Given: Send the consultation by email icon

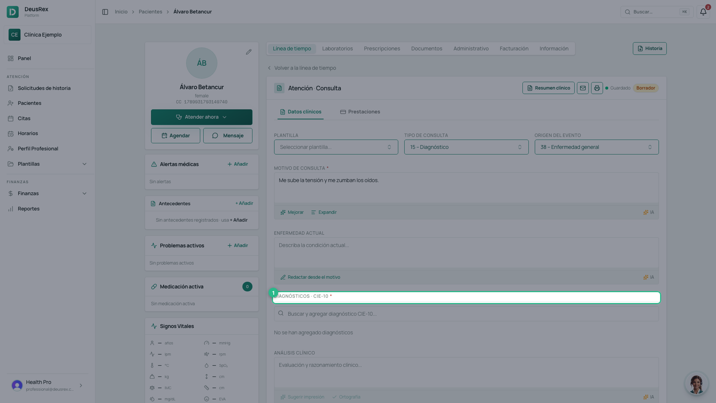Looking at the screenshot, I should point(583,88).
